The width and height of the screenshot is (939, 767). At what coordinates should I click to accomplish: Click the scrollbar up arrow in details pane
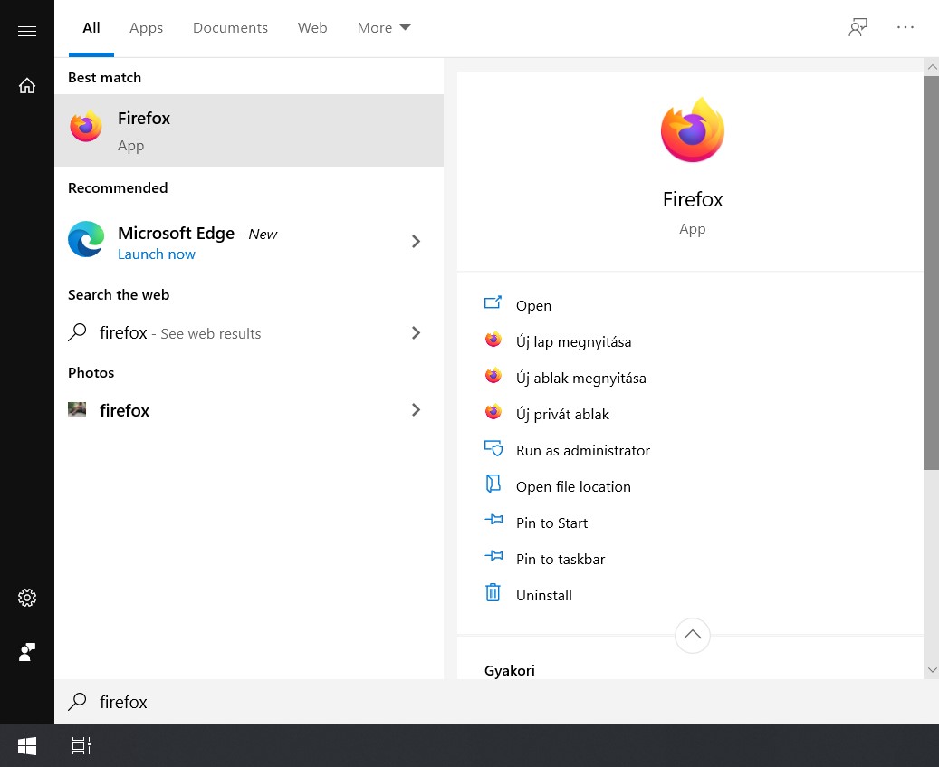(932, 67)
